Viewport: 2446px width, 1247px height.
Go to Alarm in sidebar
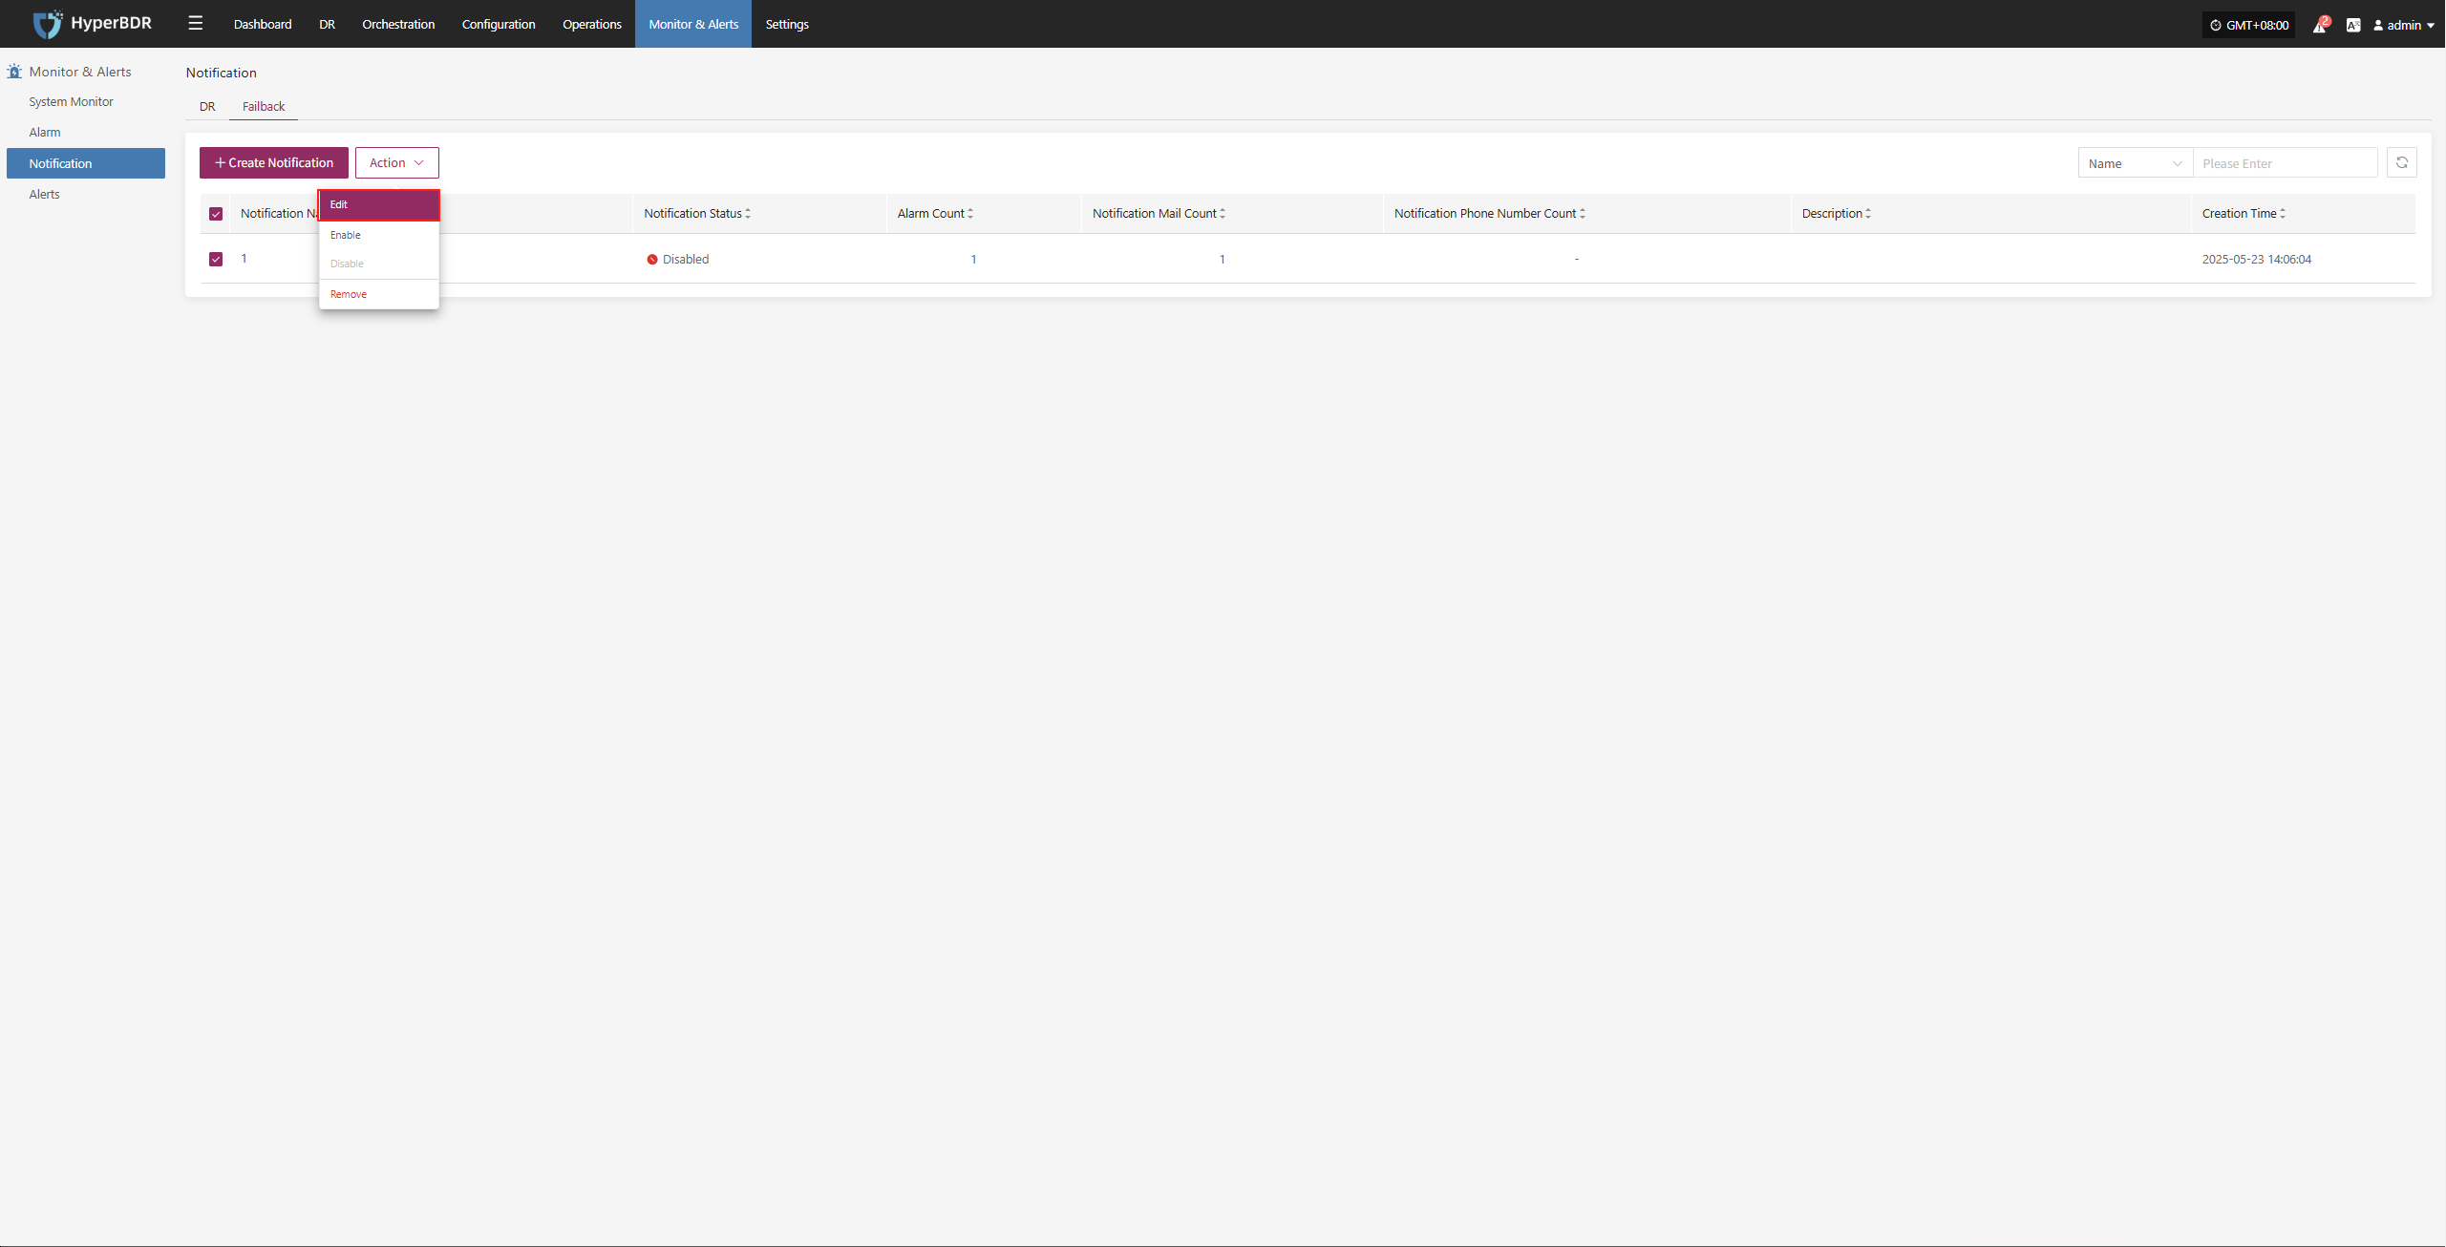tap(45, 133)
